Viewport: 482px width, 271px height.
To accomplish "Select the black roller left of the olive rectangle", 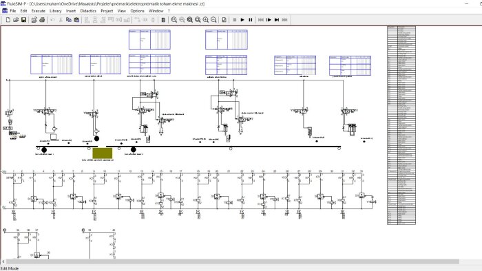I will 44,150.
